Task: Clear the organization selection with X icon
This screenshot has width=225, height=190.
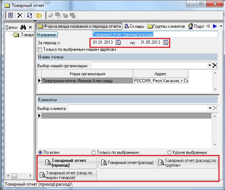Action: click(x=215, y=65)
